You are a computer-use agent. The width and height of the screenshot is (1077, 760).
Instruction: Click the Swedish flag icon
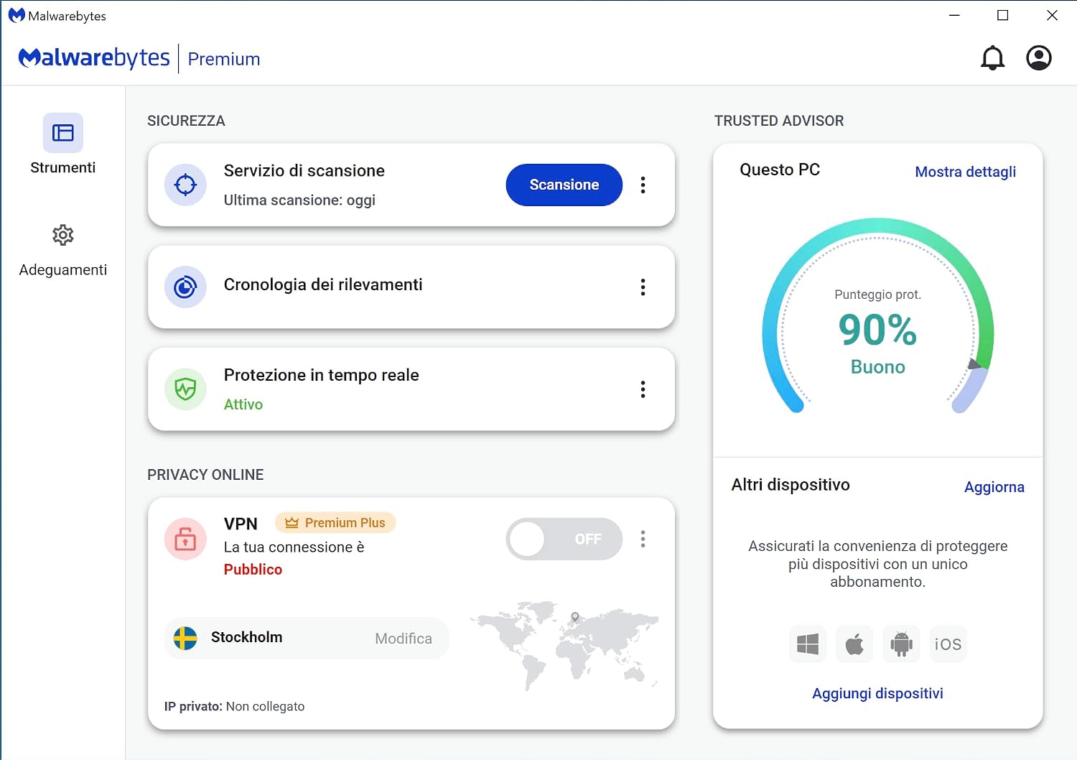coord(185,638)
